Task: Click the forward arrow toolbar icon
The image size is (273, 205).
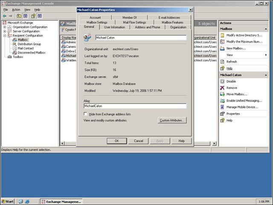Action: tap(11, 16)
